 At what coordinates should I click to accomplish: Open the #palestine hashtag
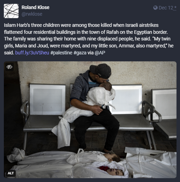click(x=61, y=53)
